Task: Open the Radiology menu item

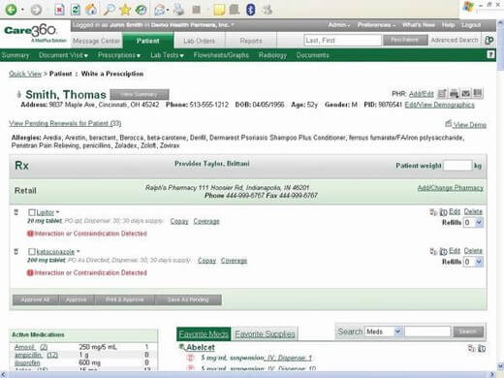Action: pos(272,55)
